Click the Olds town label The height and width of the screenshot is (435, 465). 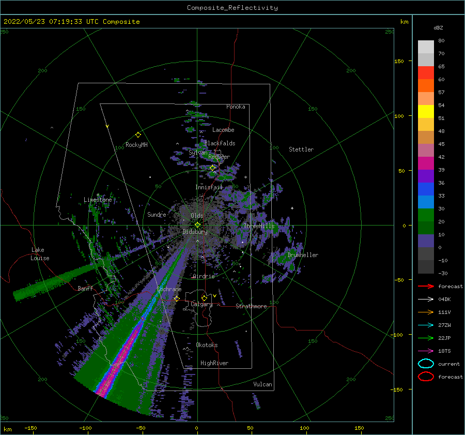click(197, 216)
